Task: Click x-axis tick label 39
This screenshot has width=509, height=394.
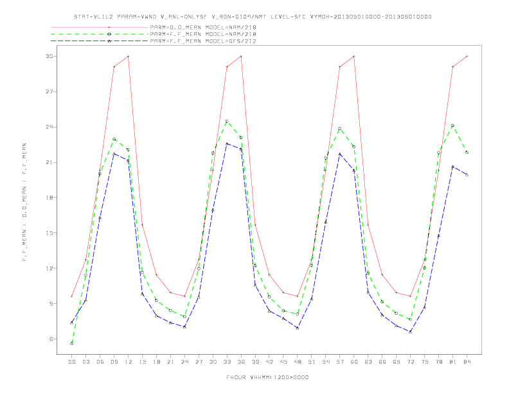Action: coord(255,362)
